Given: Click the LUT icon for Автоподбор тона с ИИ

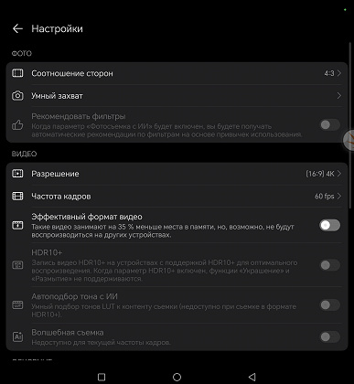Looking at the screenshot, I should point(17,304).
